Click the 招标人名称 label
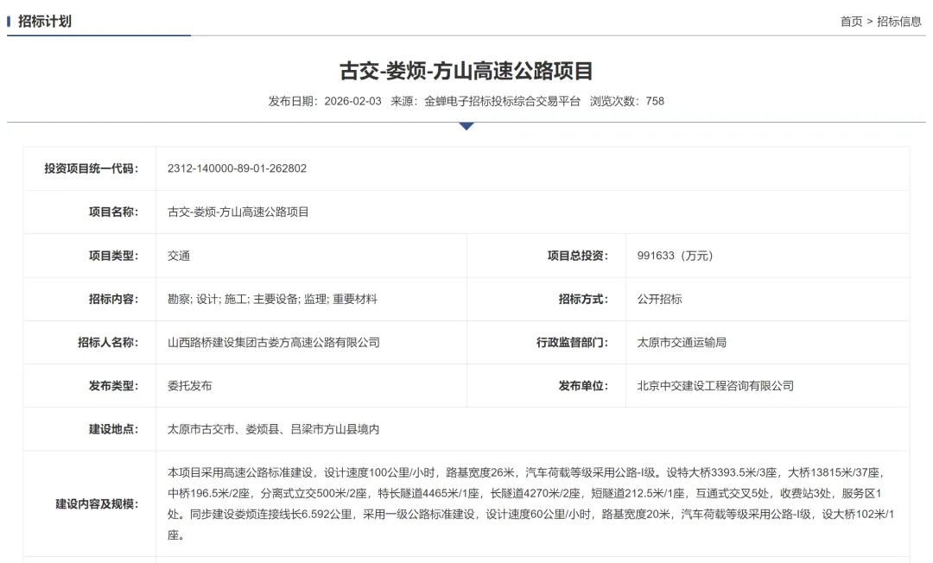The image size is (933, 563). 108,343
